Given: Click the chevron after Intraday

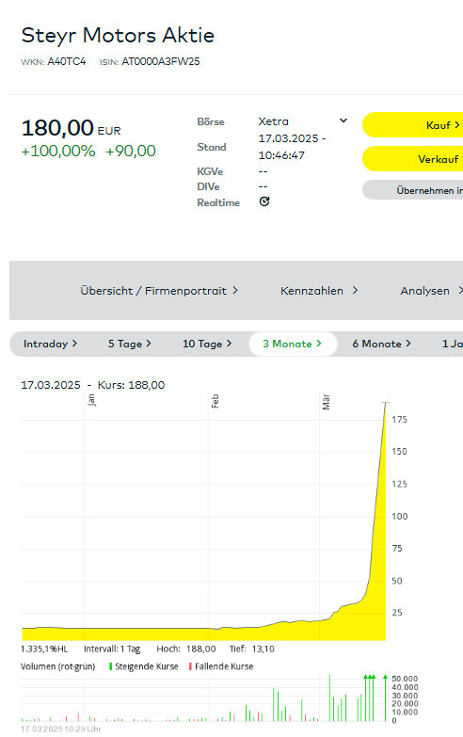Looking at the screenshot, I should (74, 344).
